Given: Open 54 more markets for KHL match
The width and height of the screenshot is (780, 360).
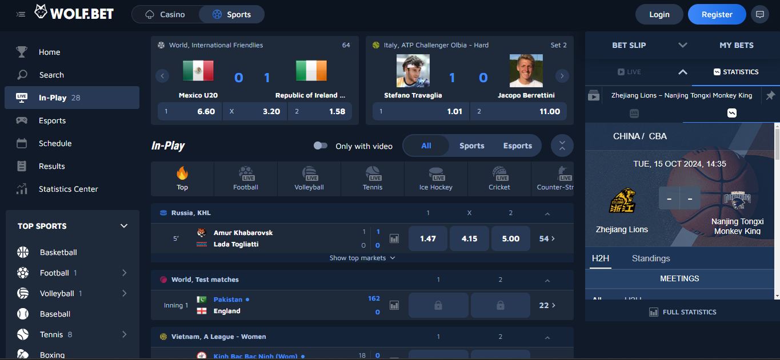Looking at the screenshot, I should [547, 238].
